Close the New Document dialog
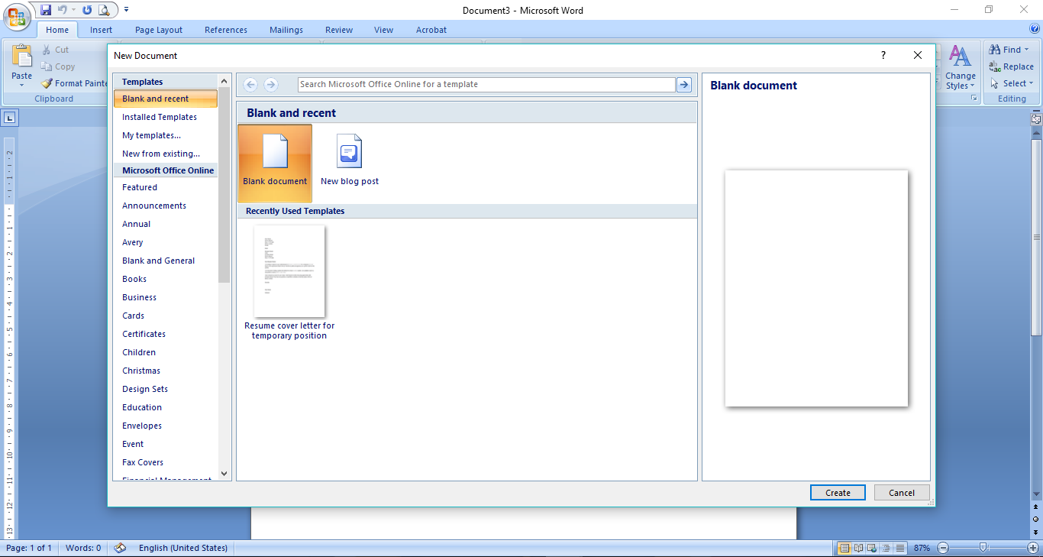This screenshot has width=1043, height=557. click(918, 55)
